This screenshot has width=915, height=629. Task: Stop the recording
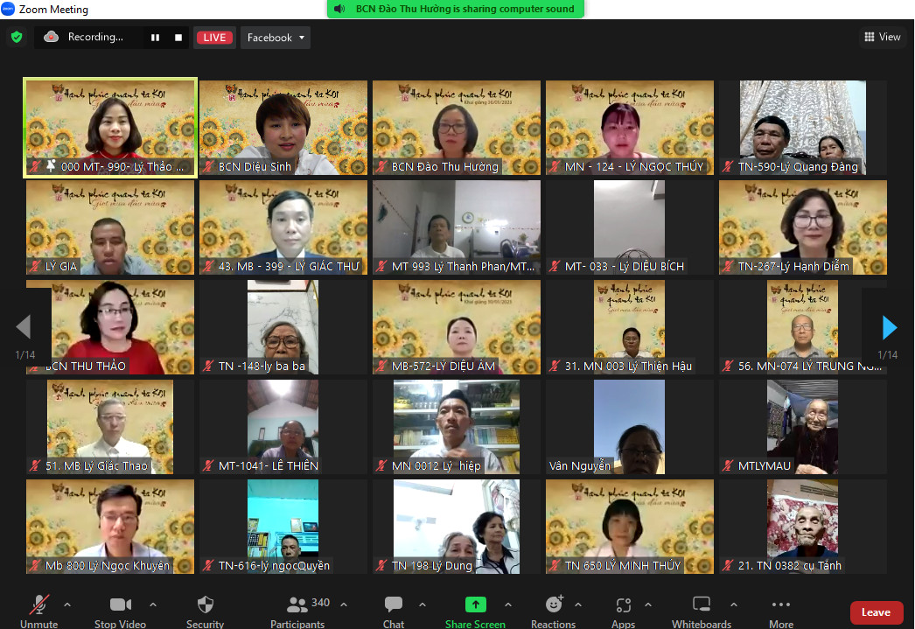pos(178,38)
